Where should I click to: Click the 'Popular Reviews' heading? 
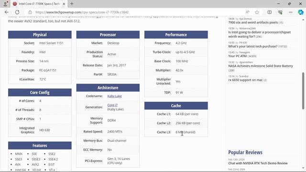point(245,152)
